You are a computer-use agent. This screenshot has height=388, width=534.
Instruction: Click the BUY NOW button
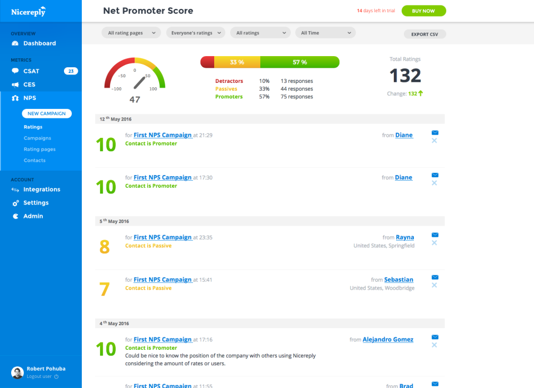pos(423,11)
